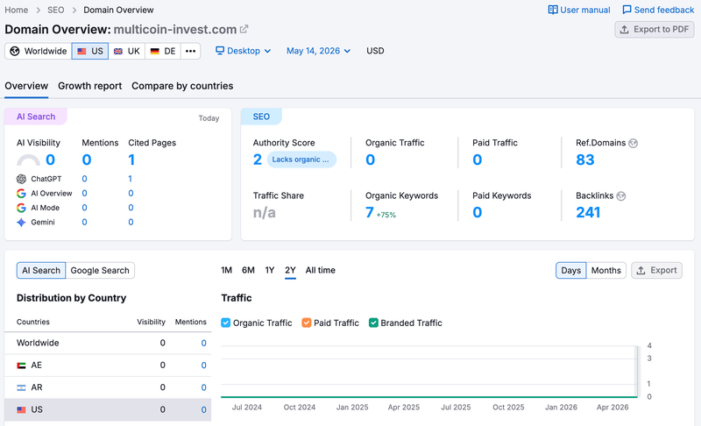Go to SEO in the breadcrumb

tap(56, 10)
